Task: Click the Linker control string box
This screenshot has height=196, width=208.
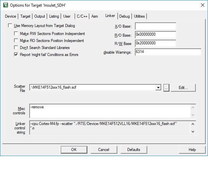Action: tap(110, 128)
